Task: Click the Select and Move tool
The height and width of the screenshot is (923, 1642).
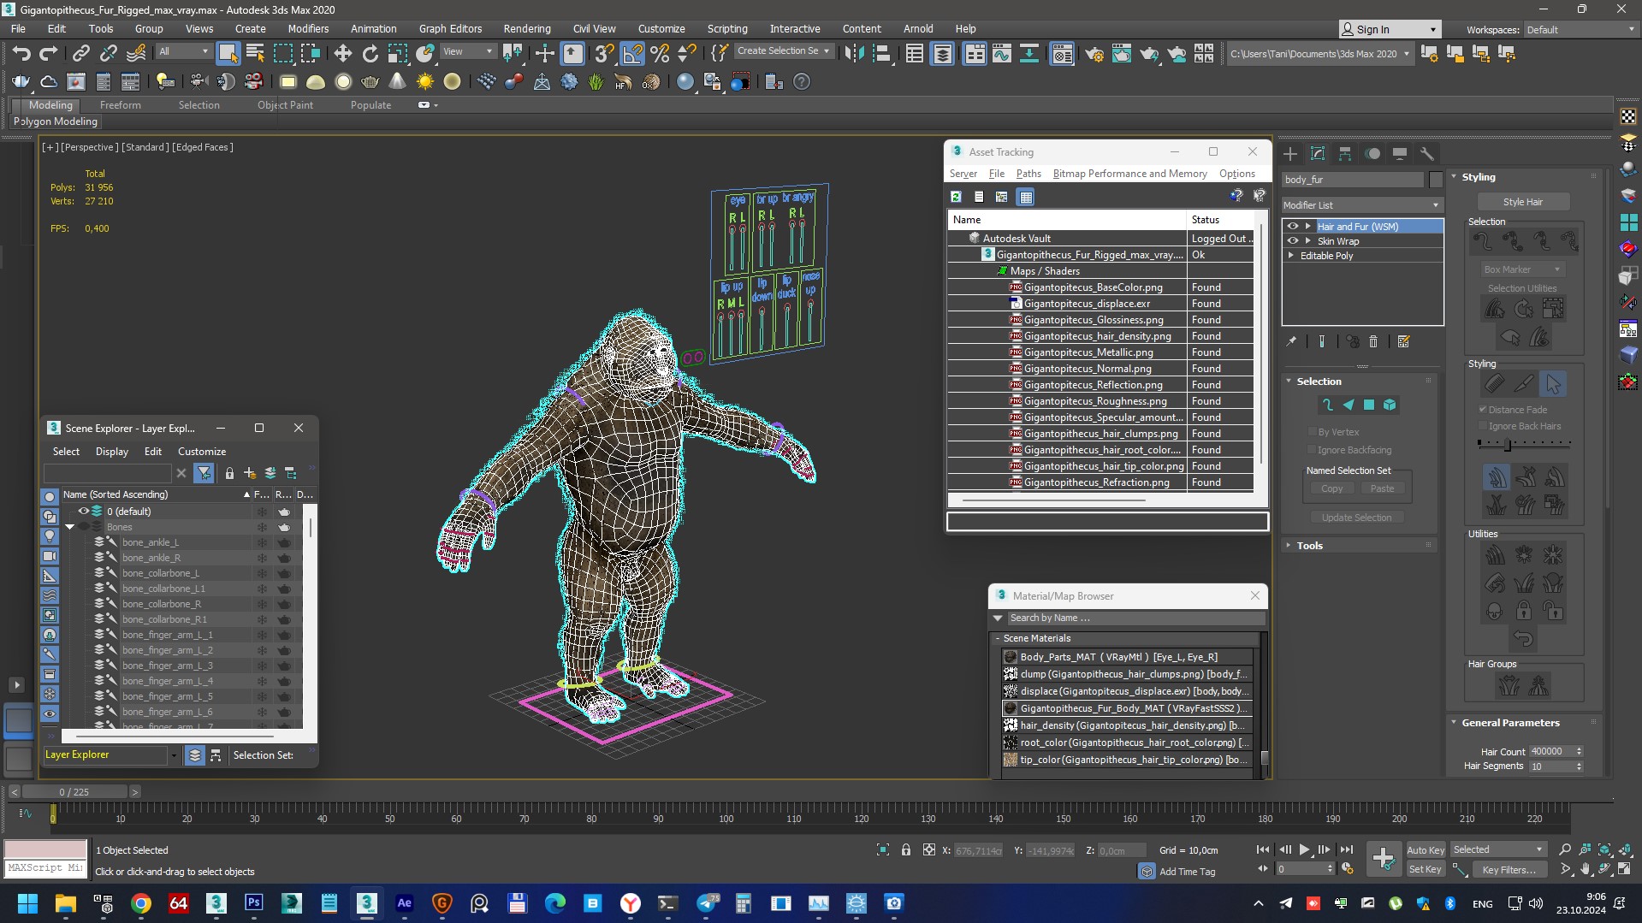Action: pos(342,54)
